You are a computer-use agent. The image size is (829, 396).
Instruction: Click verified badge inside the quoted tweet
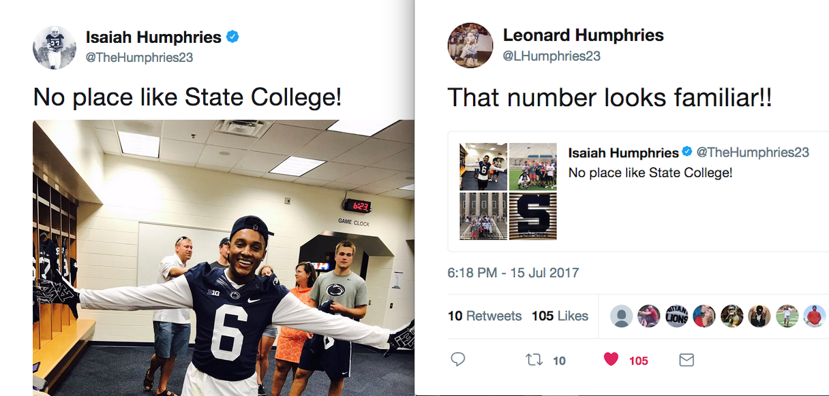click(687, 152)
